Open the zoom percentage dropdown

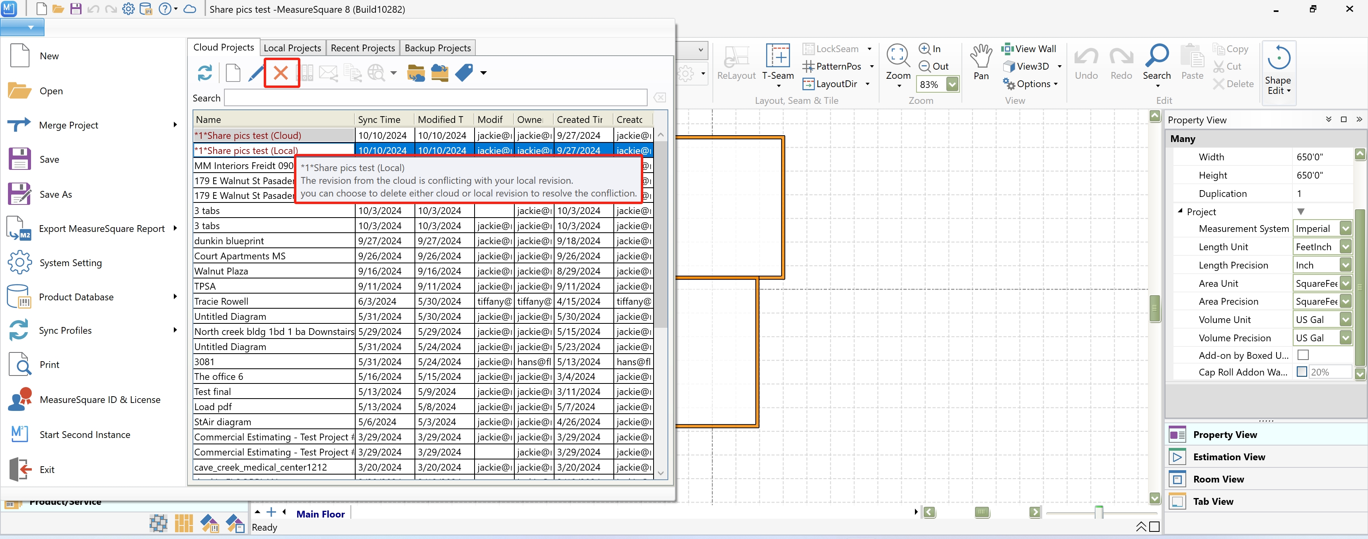point(952,84)
